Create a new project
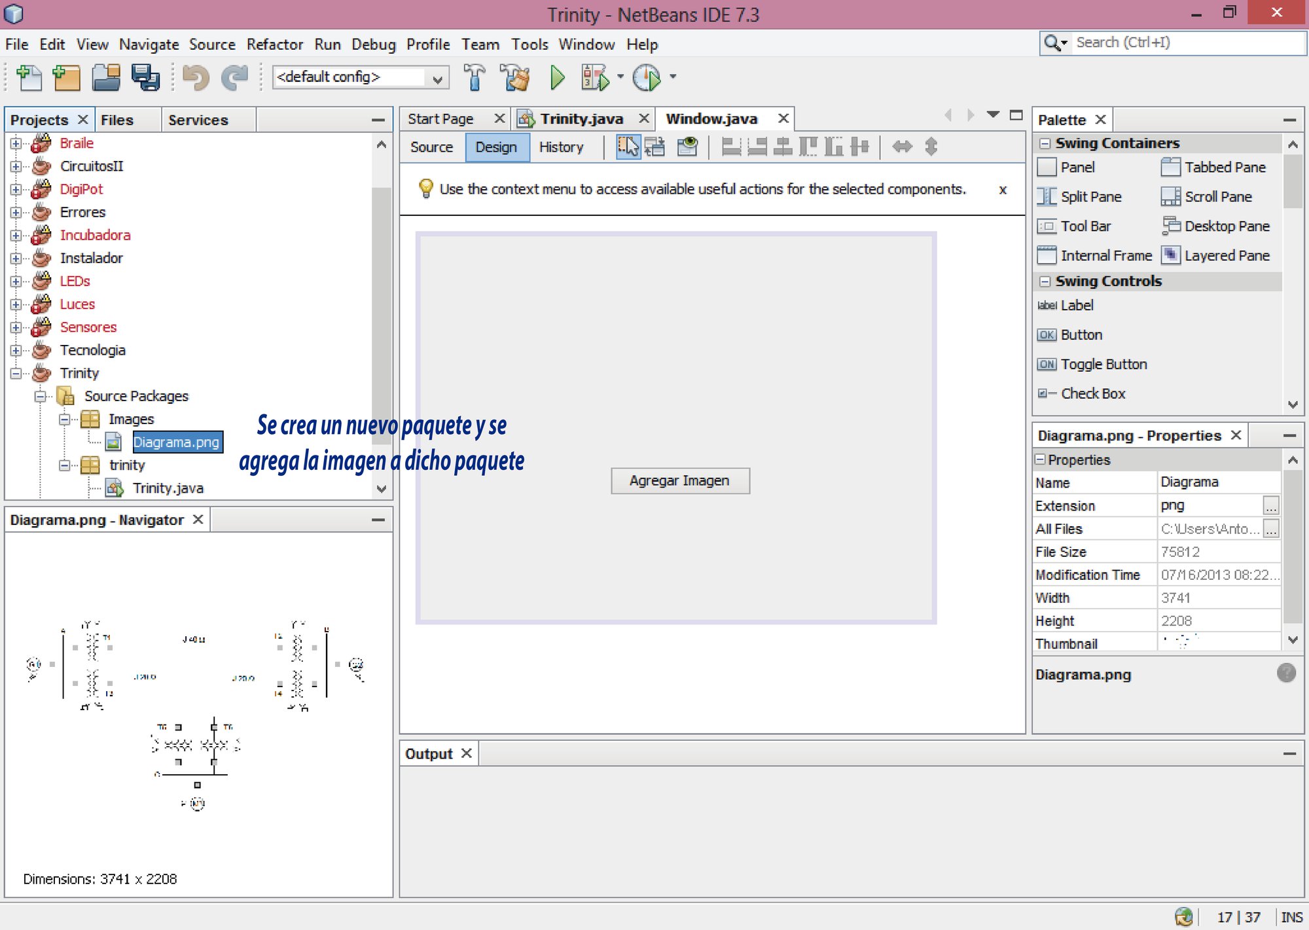The width and height of the screenshot is (1309, 930). 66,77
